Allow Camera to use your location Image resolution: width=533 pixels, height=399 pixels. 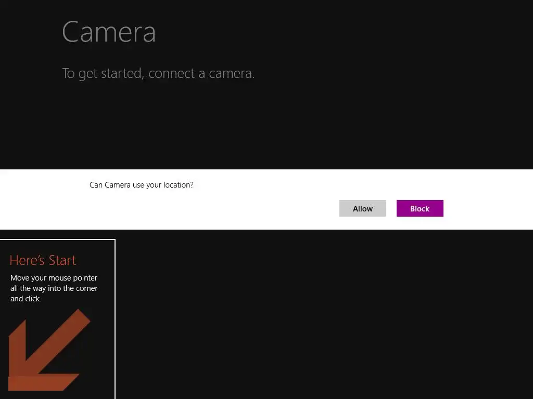click(363, 208)
